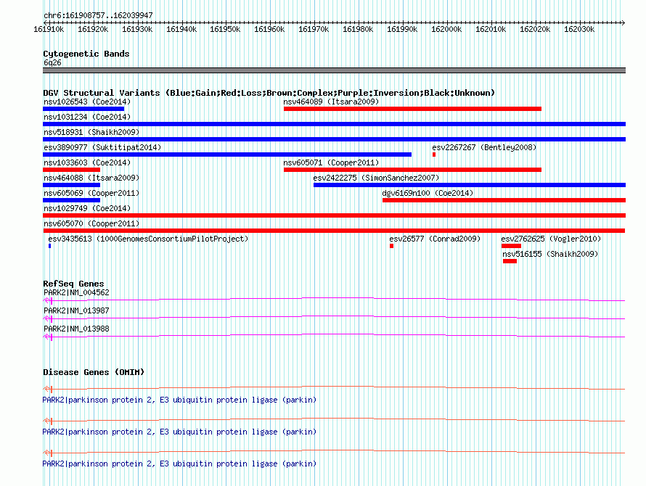
Task: Click 161970k ruler position
Action: 314,29
